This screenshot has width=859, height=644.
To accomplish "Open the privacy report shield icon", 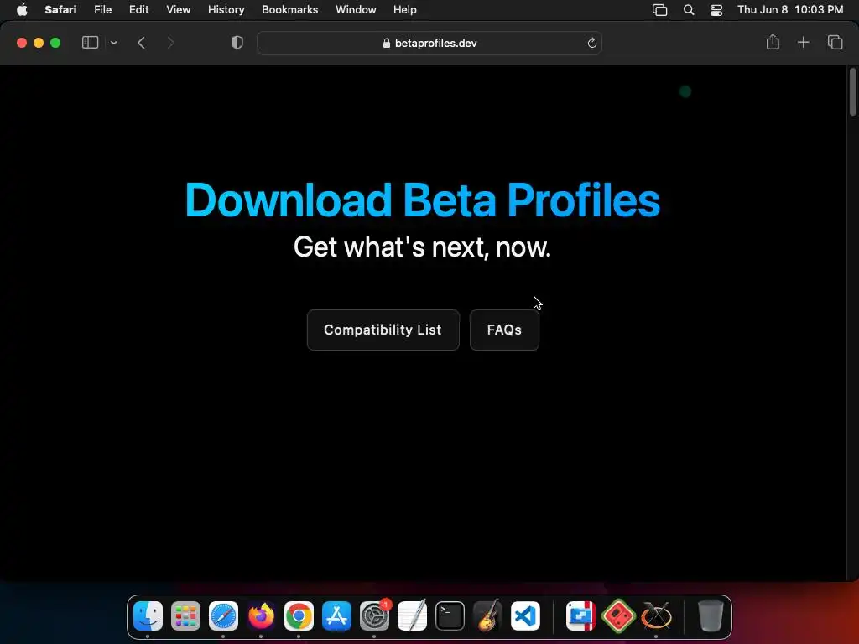I will pos(237,43).
